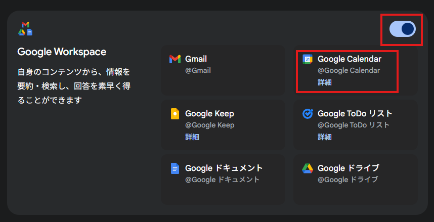The height and width of the screenshot is (222, 434).
Task: Click the yellow Google Keep icon
Action: pos(175,114)
